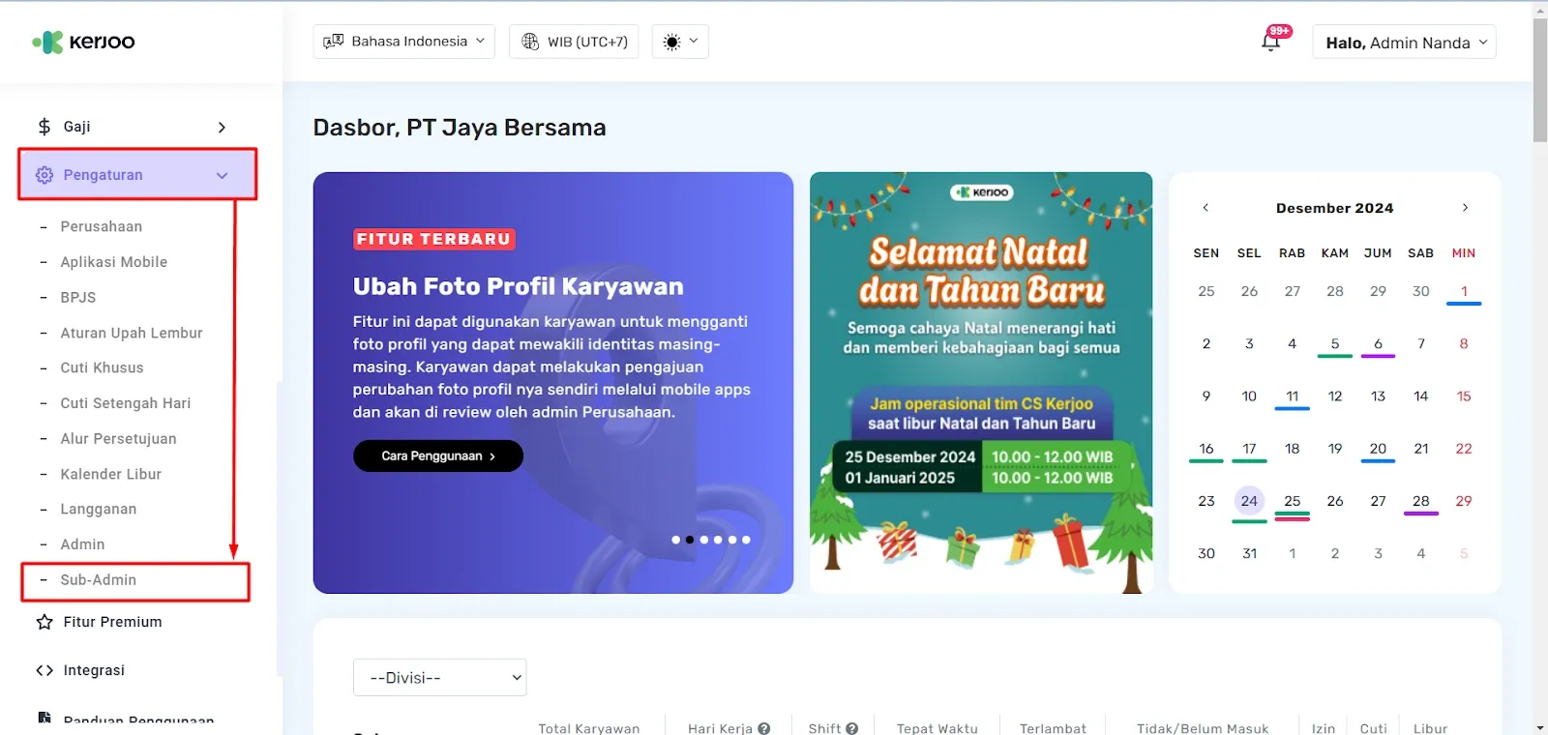
Task: Open Cuti Setengah Hari item
Action: [x=126, y=403]
